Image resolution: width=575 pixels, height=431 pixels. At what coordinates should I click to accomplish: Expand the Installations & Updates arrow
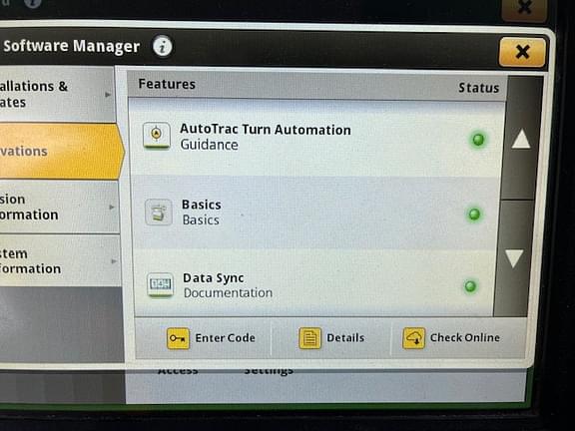click(108, 95)
